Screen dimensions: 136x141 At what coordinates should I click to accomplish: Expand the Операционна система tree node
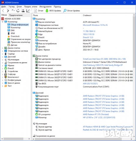click(x=3, y=51)
